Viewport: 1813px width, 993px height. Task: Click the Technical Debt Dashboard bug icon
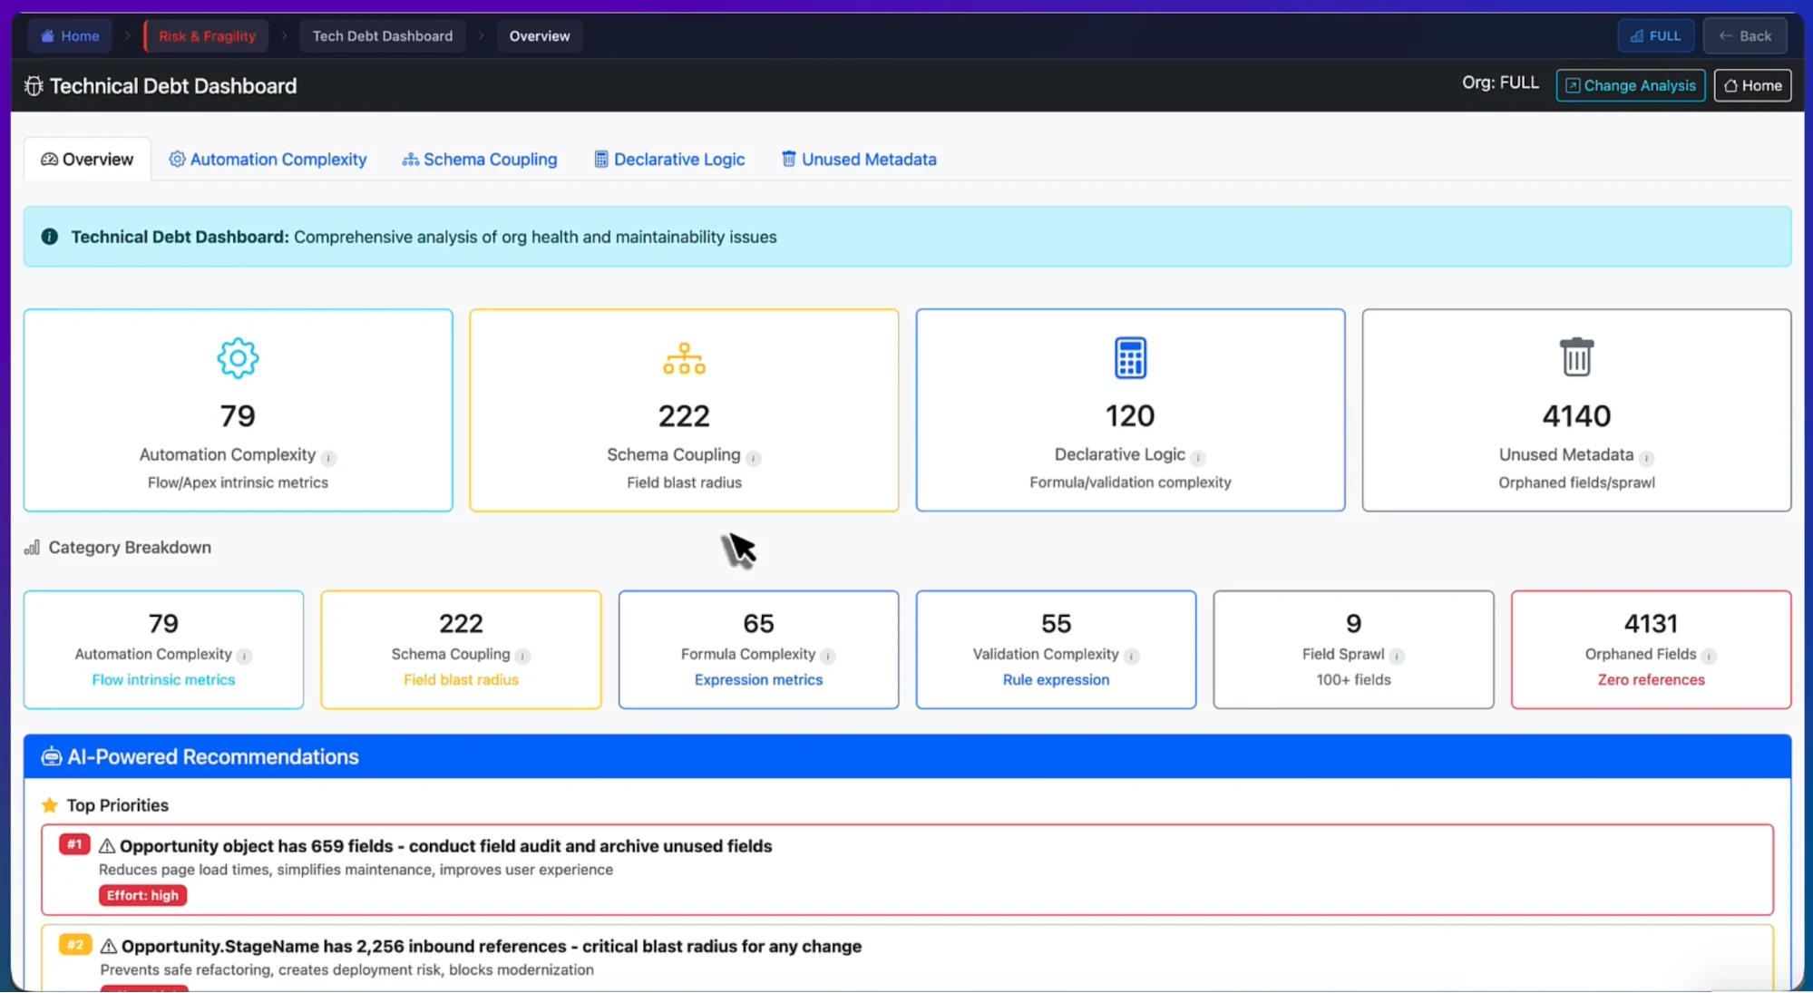click(x=34, y=86)
